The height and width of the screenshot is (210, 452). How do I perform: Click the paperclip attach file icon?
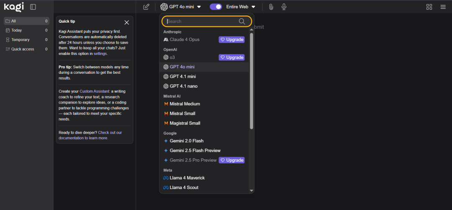(x=271, y=7)
